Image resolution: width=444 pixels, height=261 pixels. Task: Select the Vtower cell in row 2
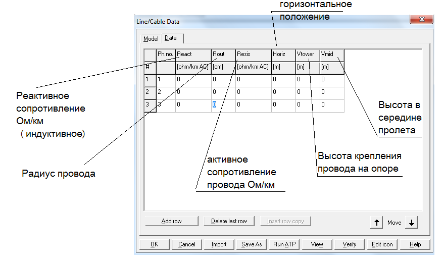tap(308, 93)
